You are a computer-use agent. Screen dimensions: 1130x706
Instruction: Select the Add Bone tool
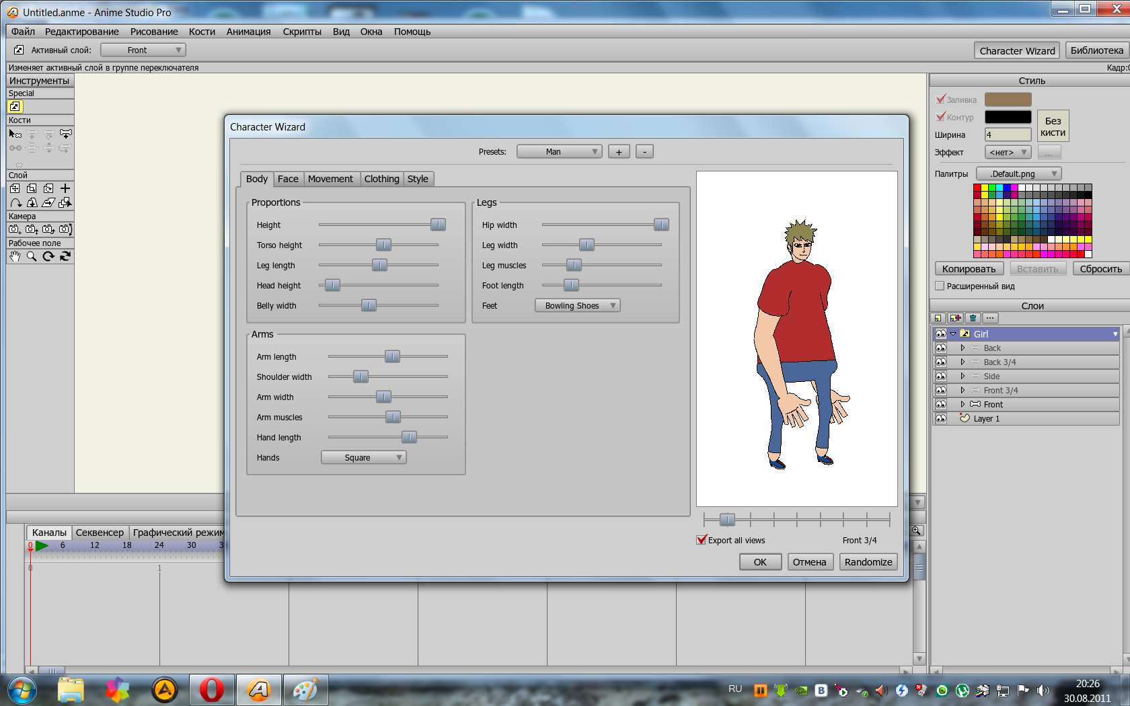tap(65, 134)
